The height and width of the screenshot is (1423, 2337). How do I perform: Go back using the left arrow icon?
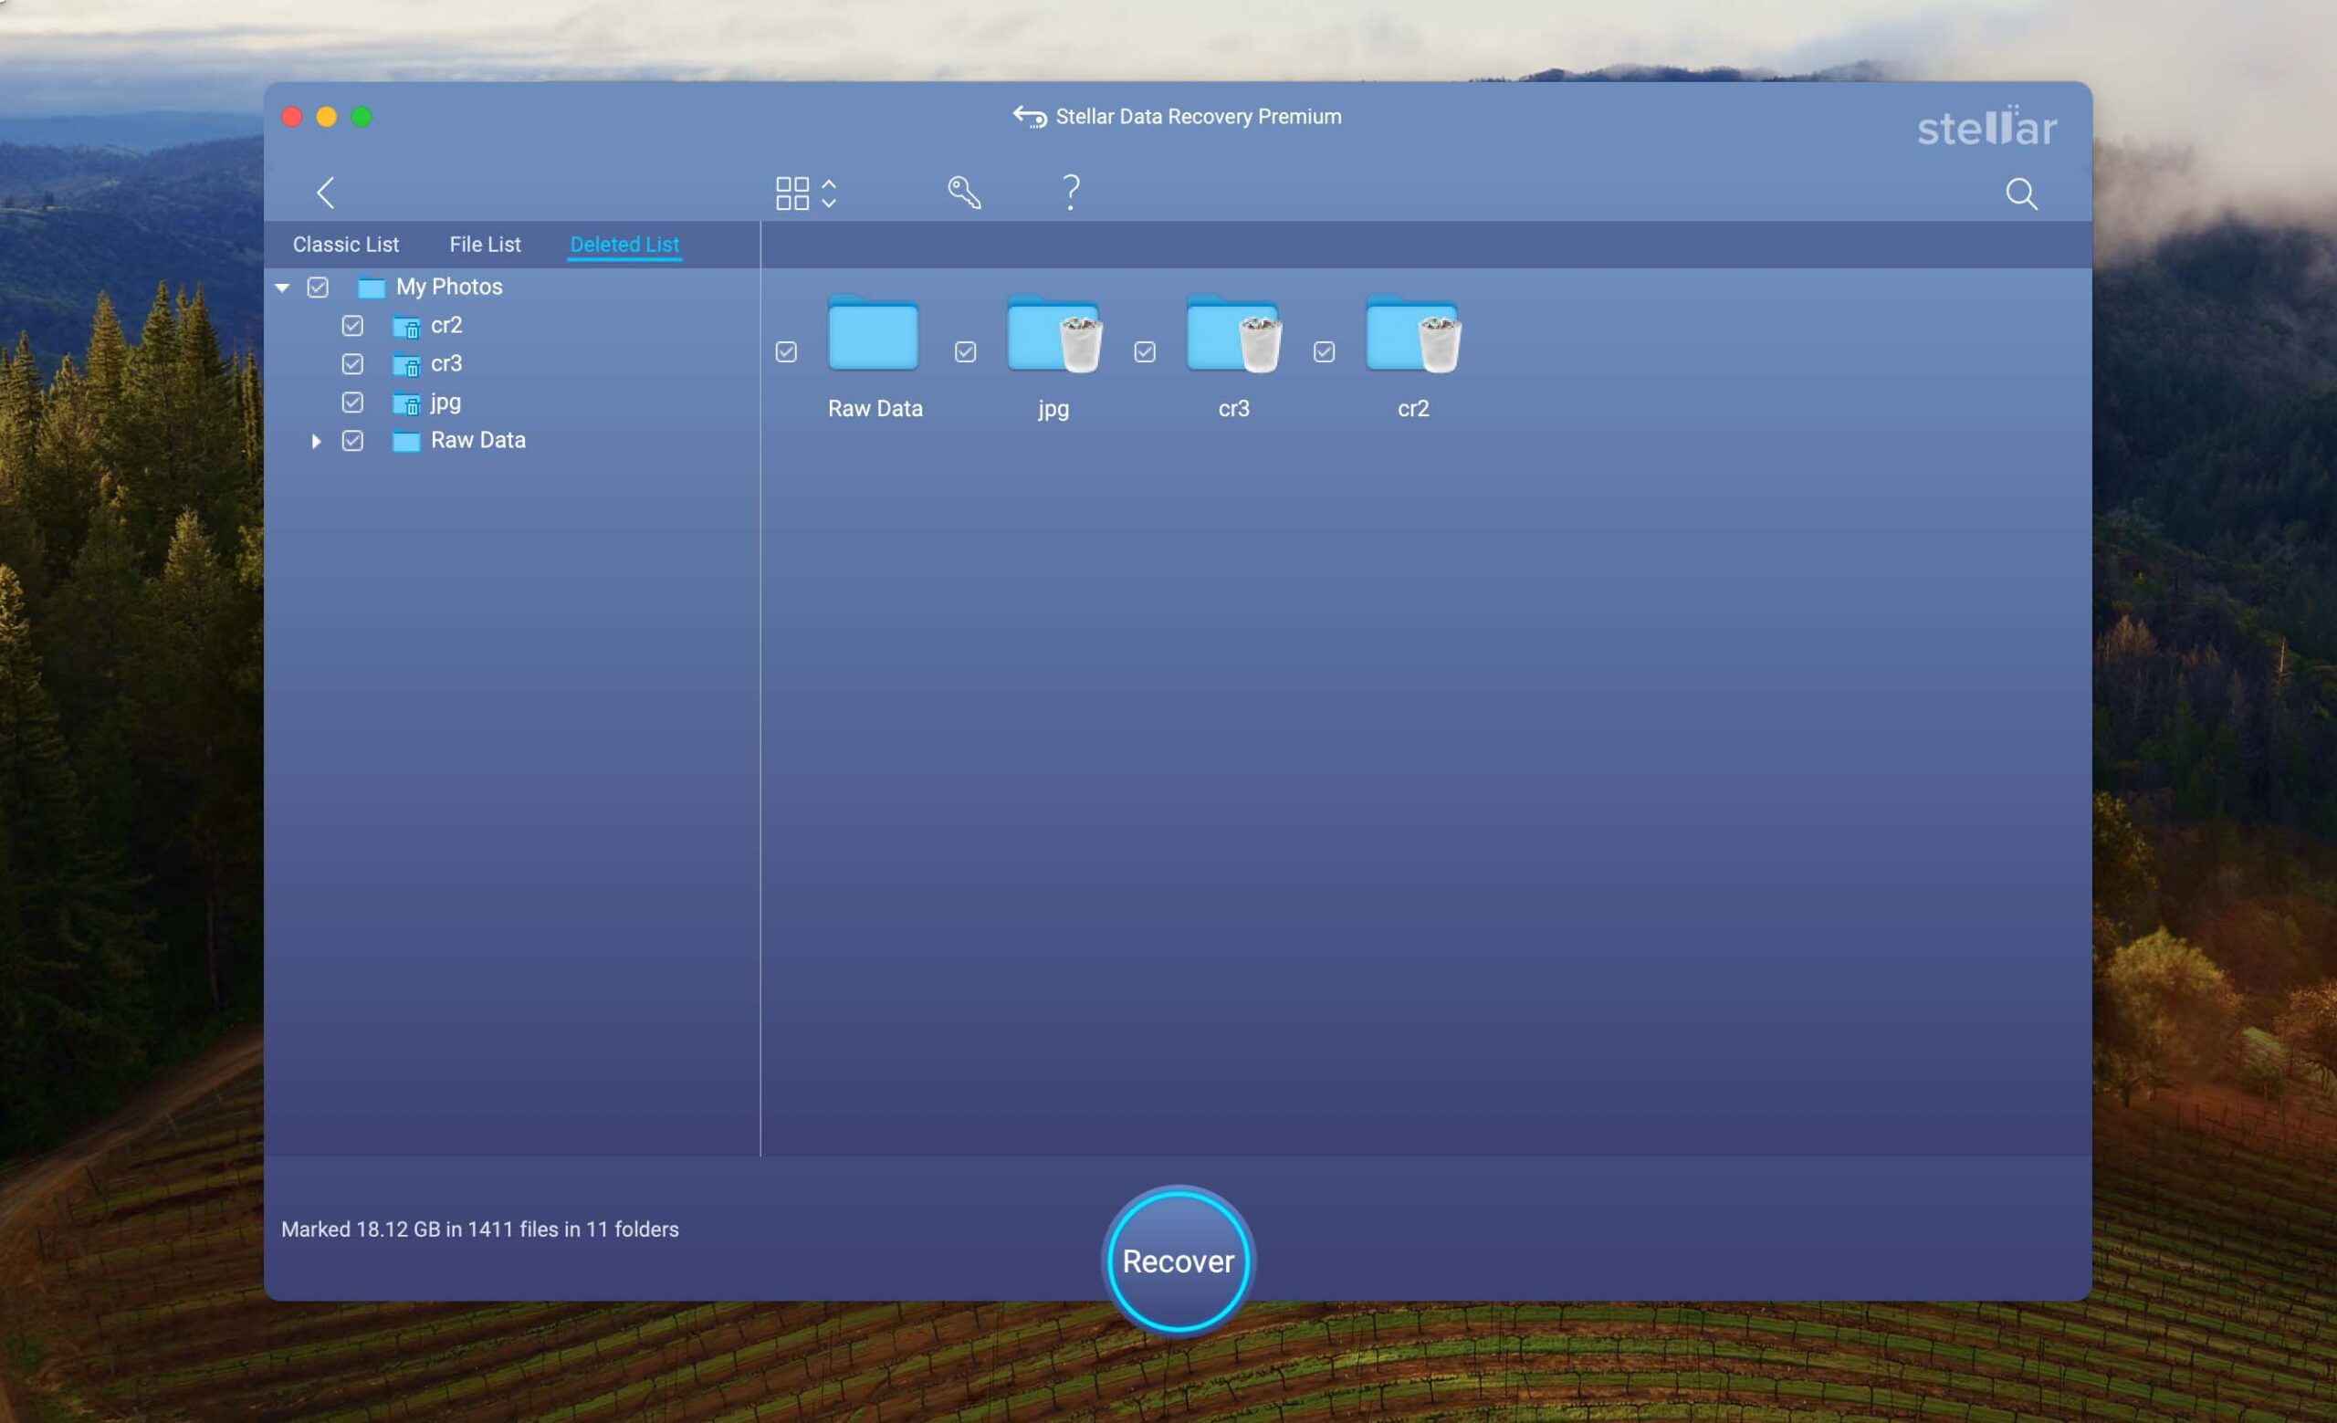[x=325, y=193]
